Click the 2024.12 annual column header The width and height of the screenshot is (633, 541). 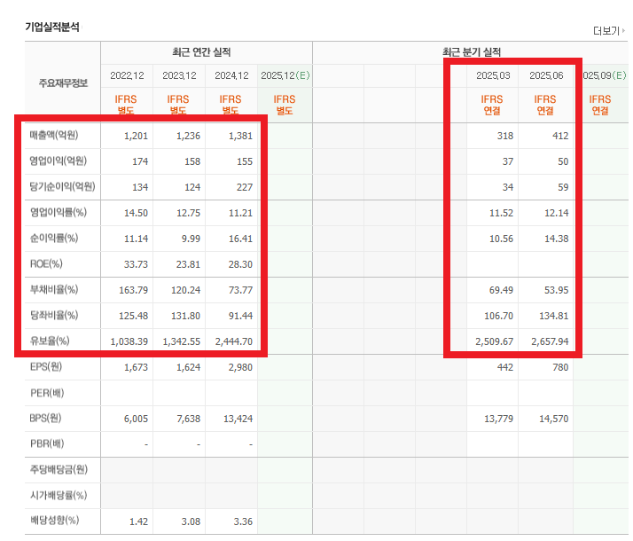[x=231, y=76]
